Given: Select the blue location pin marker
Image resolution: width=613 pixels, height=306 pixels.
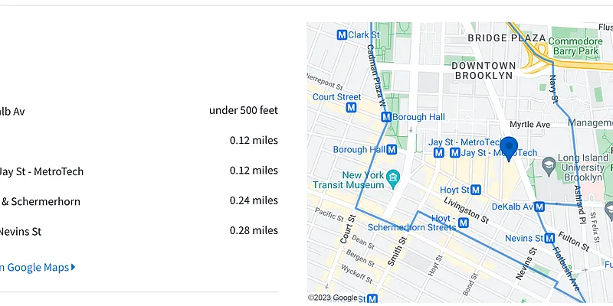Looking at the screenshot, I should [509, 148].
